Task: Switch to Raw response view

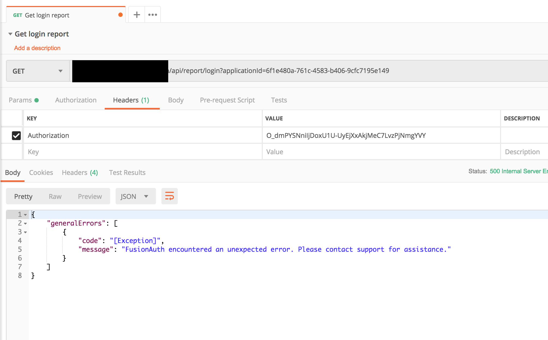Action: click(55, 196)
